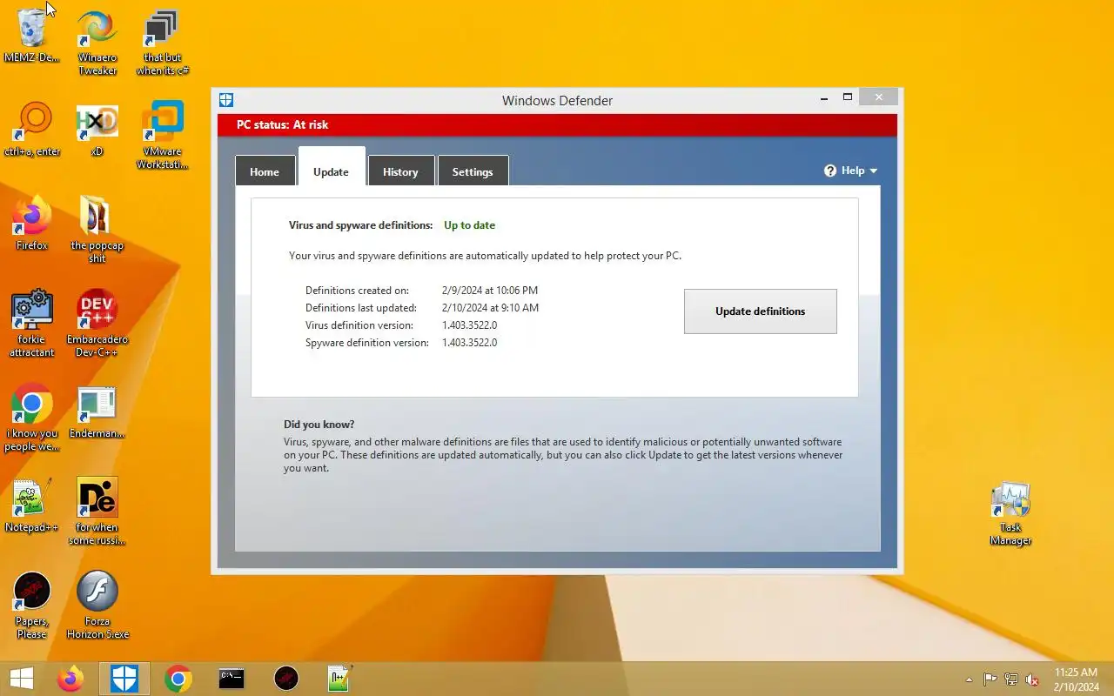1114x696 pixels.
Task: Click the definitions created date 2/9/2024
Action: coord(490,291)
